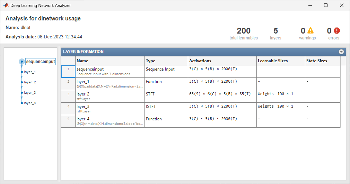
Task: Select layer_2 node in network graph
Action: [x=30, y=82]
